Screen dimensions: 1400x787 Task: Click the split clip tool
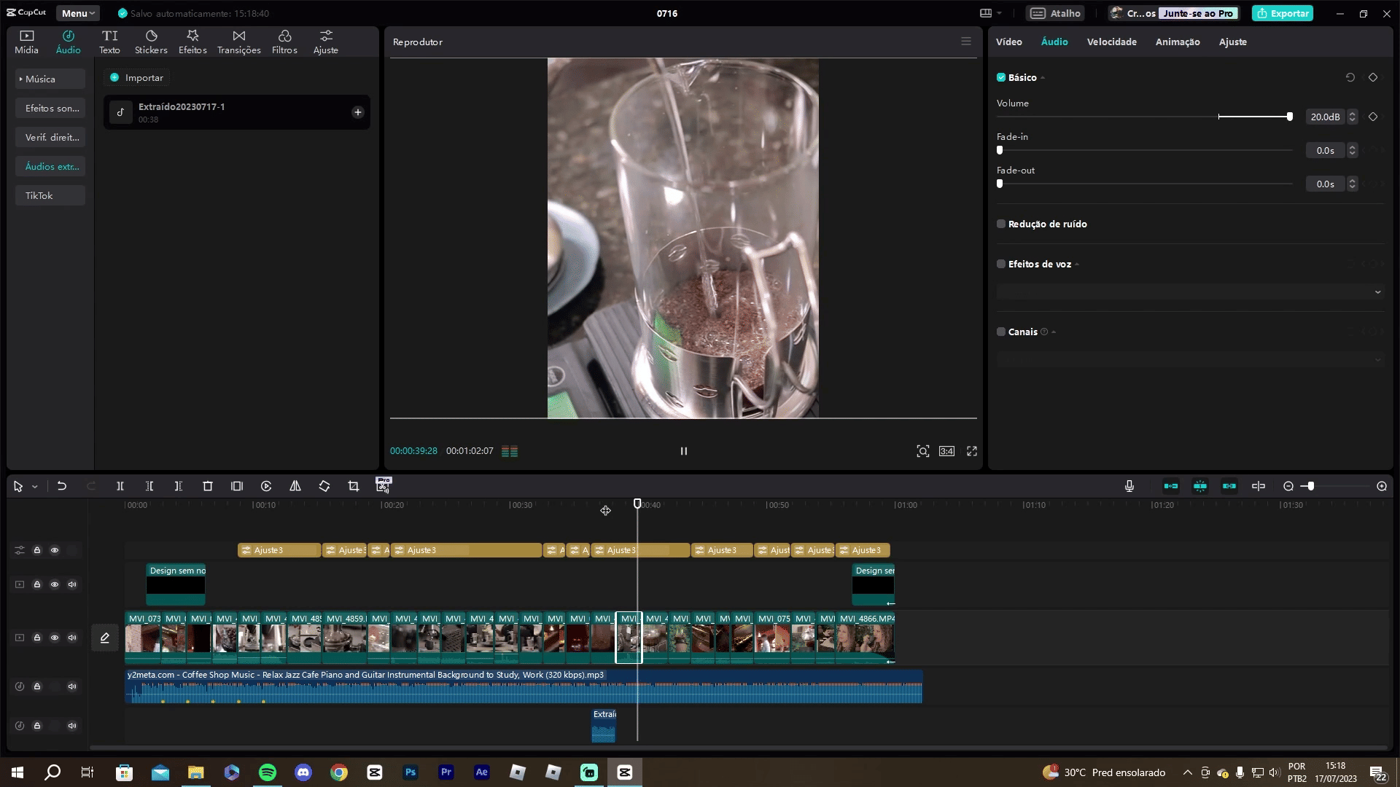[120, 486]
